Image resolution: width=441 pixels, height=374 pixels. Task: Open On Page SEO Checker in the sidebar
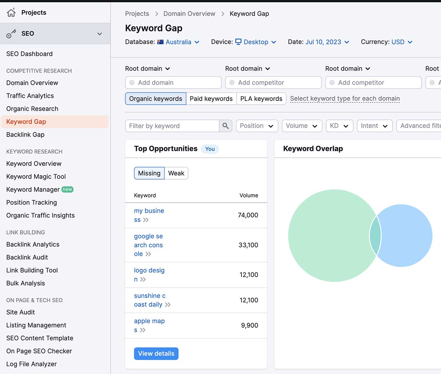click(39, 351)
